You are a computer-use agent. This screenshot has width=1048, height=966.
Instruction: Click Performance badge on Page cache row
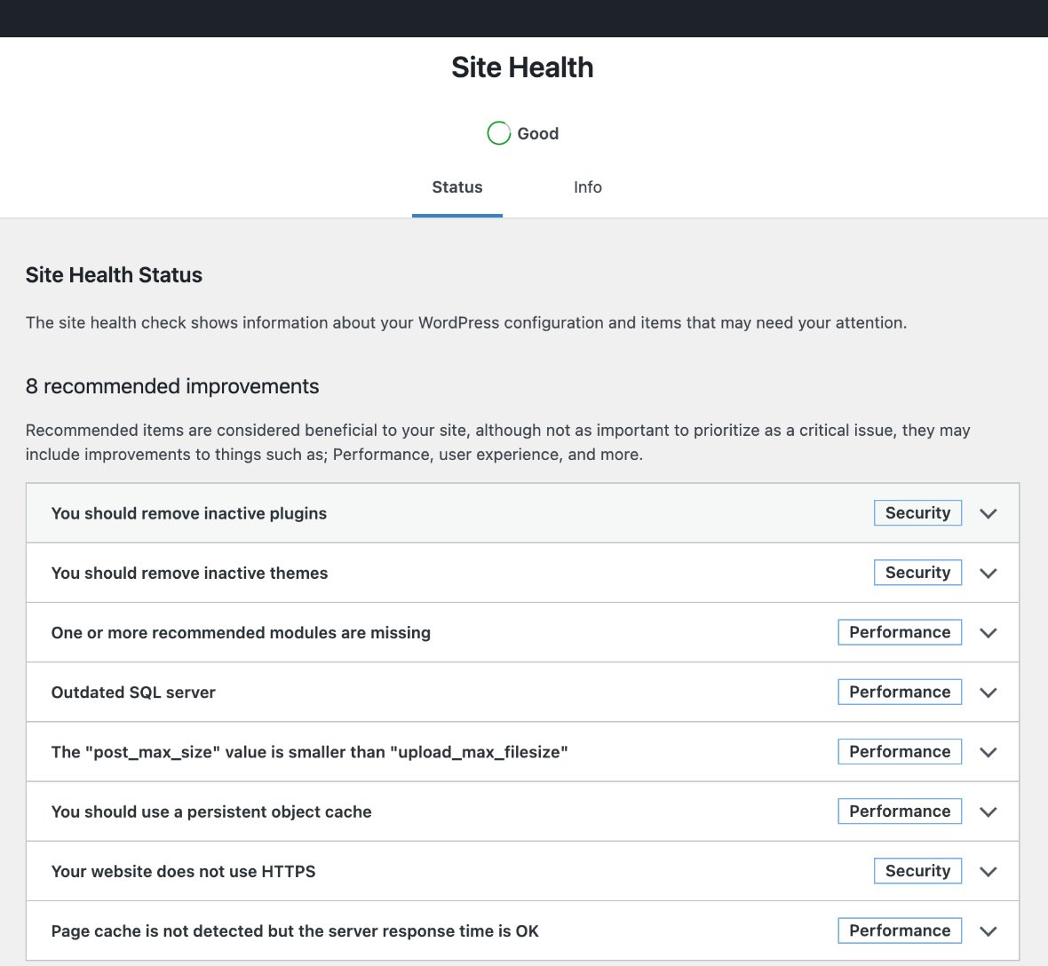pos(900,930)
